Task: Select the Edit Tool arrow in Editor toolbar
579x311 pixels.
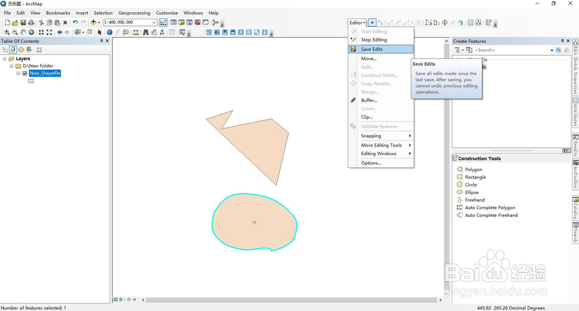Action: 372,23
